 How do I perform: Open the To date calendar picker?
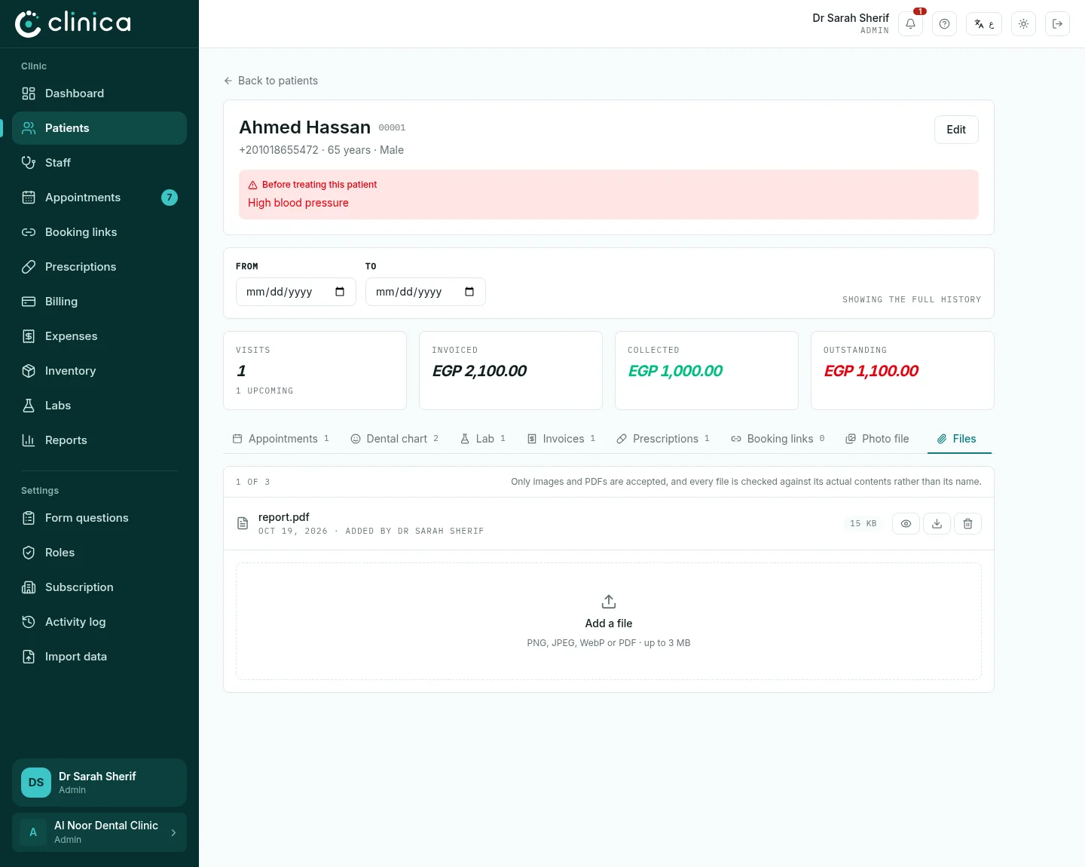469,292
